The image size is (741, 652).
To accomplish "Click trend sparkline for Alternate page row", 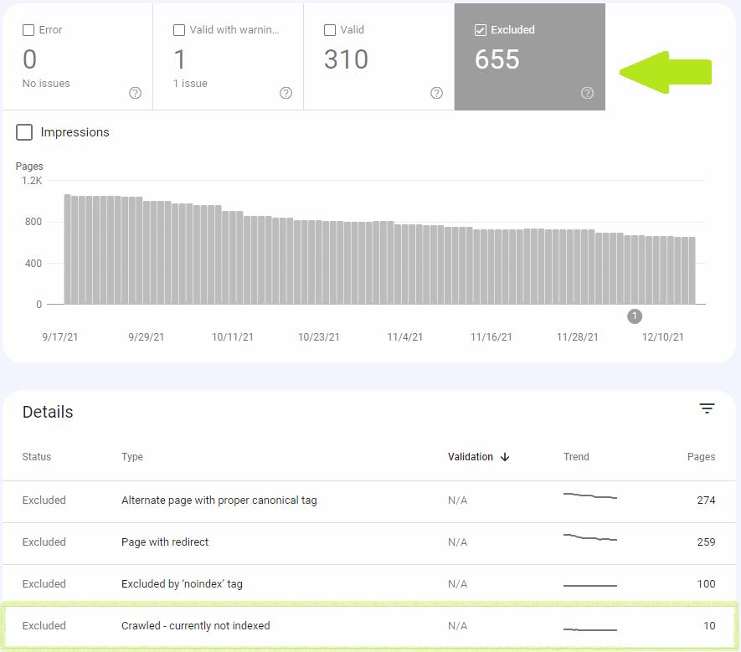I will (x=590, y=496).
